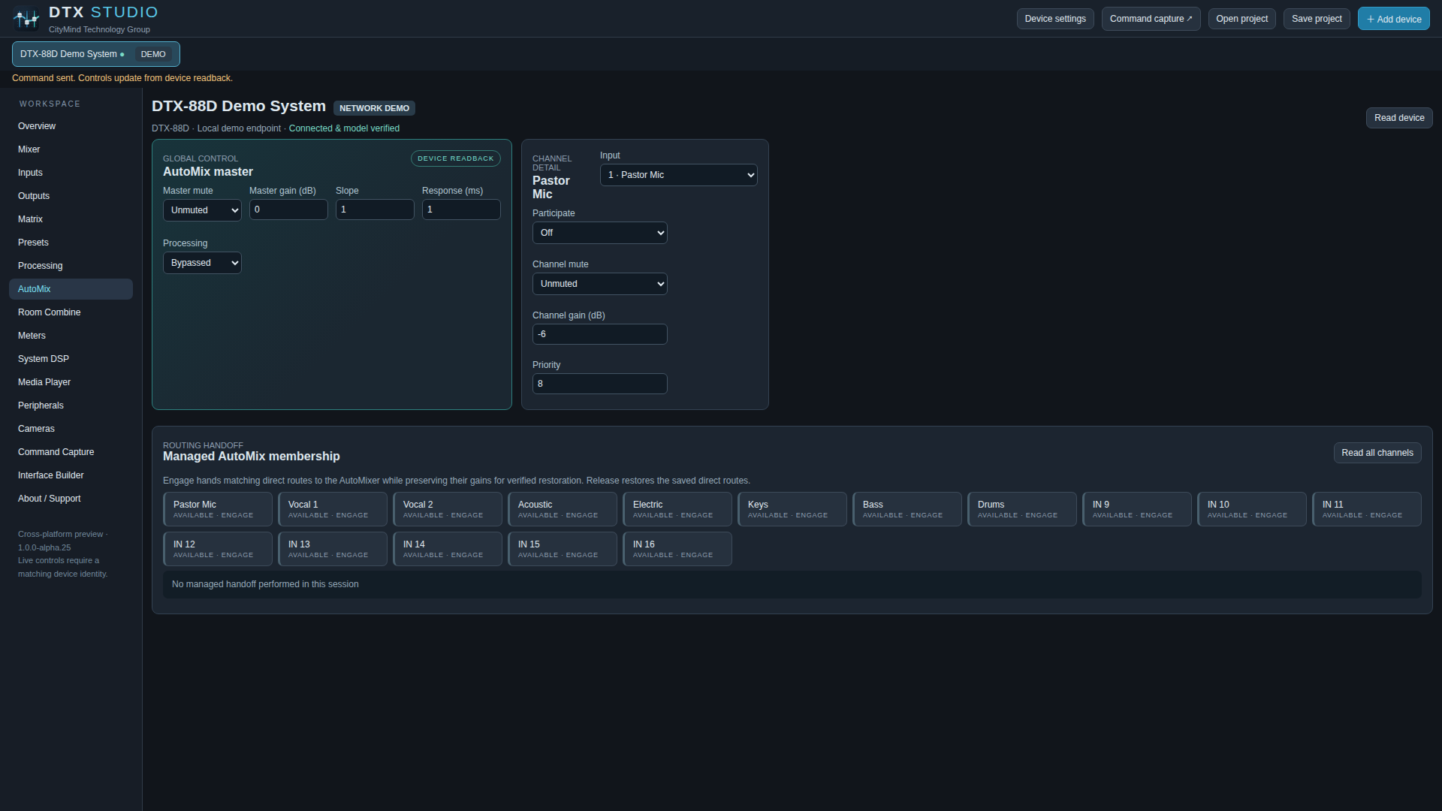Open the Input channel selector dropdown
This screenshot has height=811, width=1442.
coord(678,175)
